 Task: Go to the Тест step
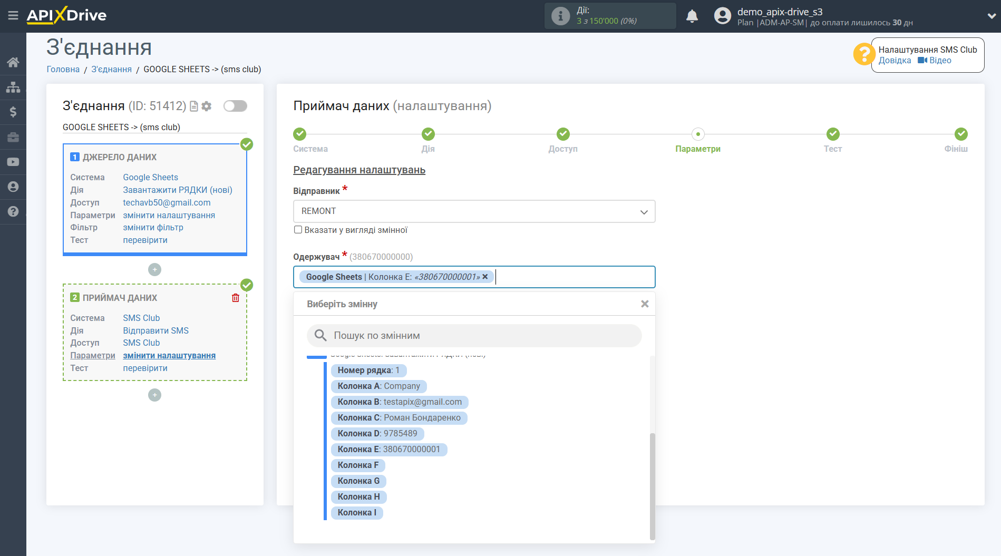[x=833, y=134]
